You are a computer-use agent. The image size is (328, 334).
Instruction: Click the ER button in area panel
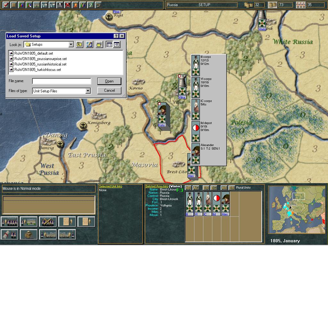(x=206, y=188)
